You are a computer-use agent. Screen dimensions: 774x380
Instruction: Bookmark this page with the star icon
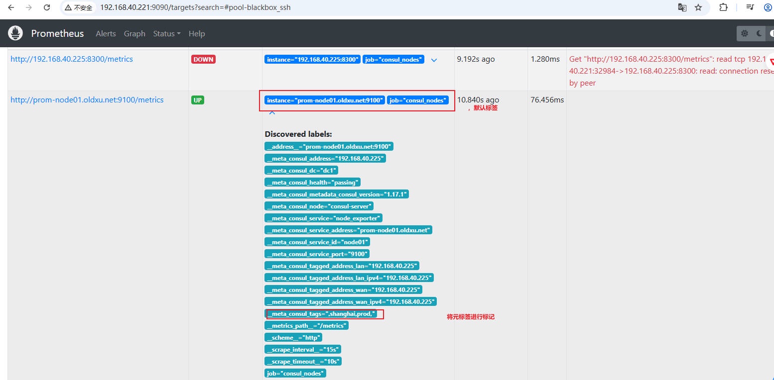tap(698, 7)
